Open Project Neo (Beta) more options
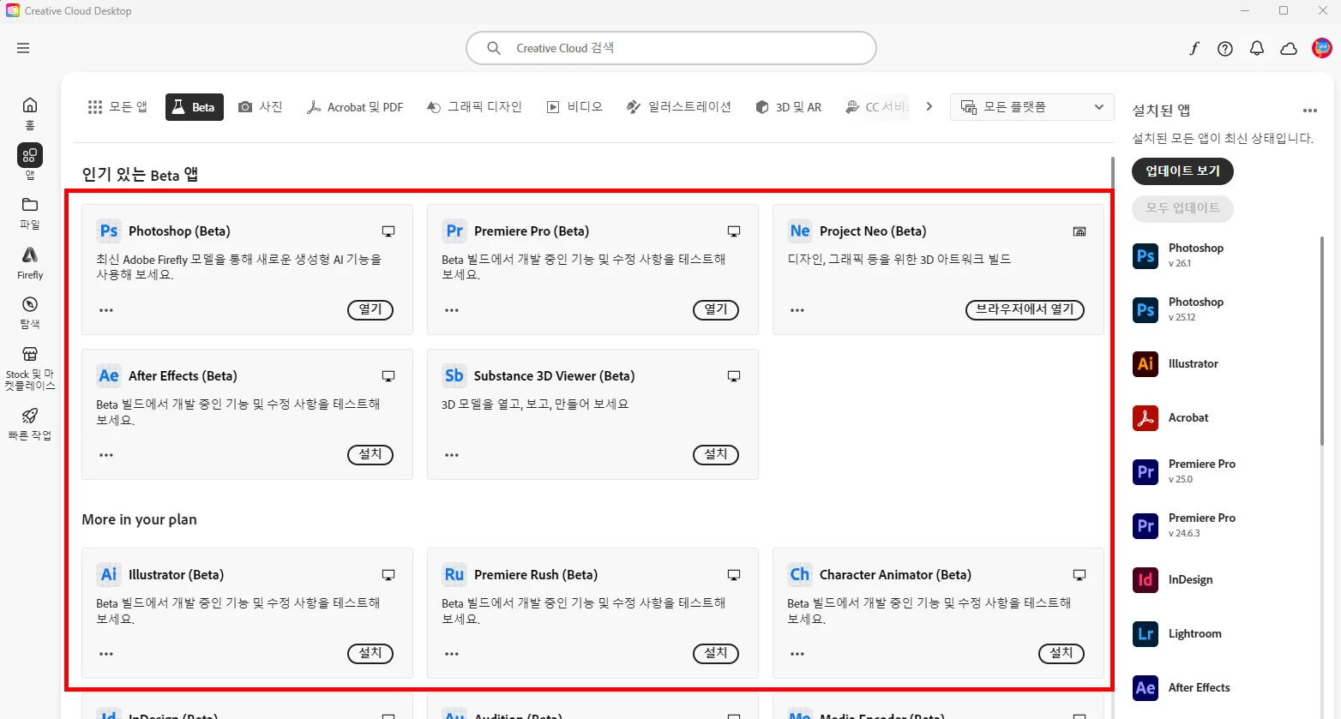This screenshot has width=1341, height=719. click(x=797, y=310)
